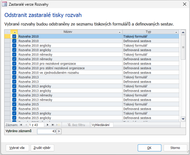Click the arrow button next to 43
190x155 pixels.
point(59,131)
